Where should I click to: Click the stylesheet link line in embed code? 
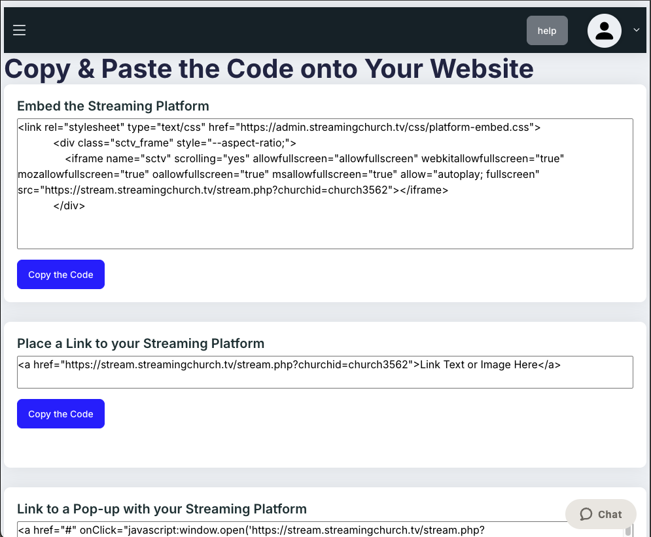click(x=279, y=128)
